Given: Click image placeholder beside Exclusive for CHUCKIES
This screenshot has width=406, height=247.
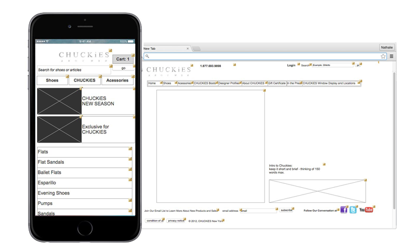Looking at the screenshot, I should coord(59,129).
